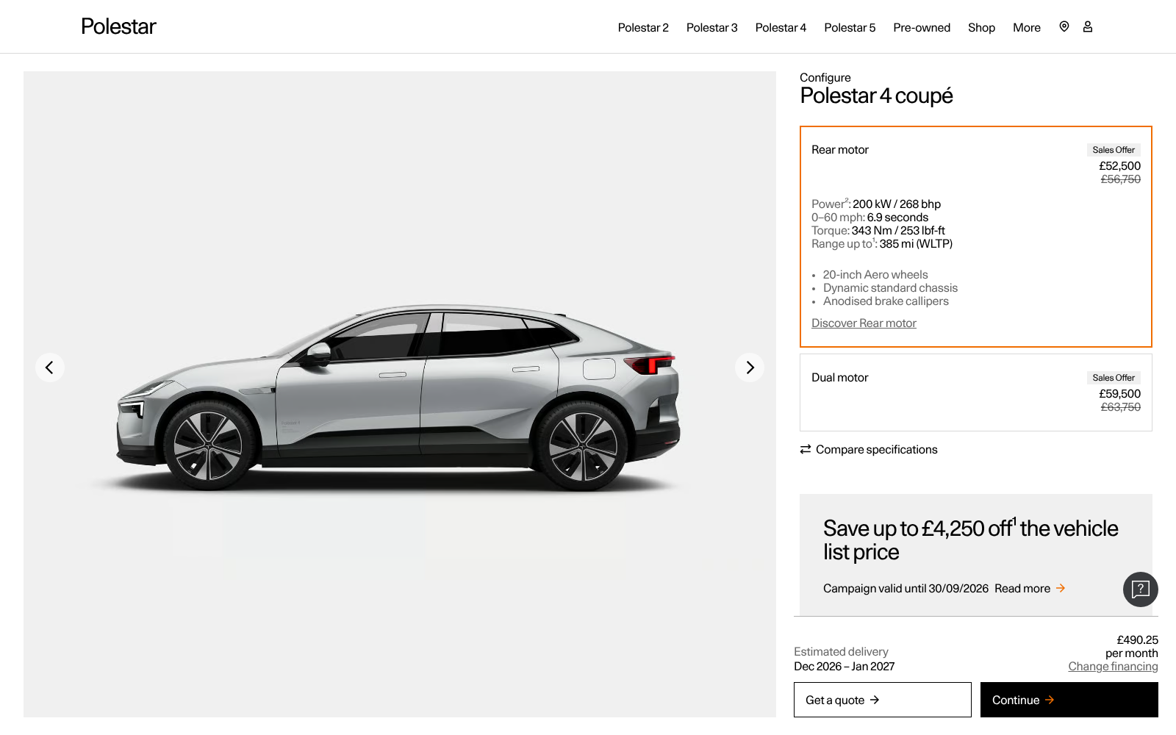Follow the Discover Rear motor link
This screenshot has width=1176, height=735.
[x=864, y=323]
